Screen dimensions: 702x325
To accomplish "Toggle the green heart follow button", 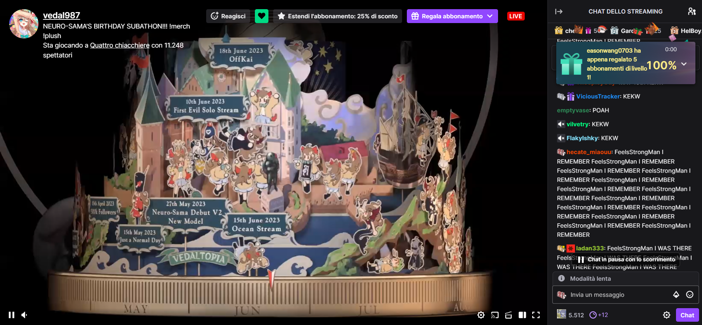I will [x=261, y=16].
